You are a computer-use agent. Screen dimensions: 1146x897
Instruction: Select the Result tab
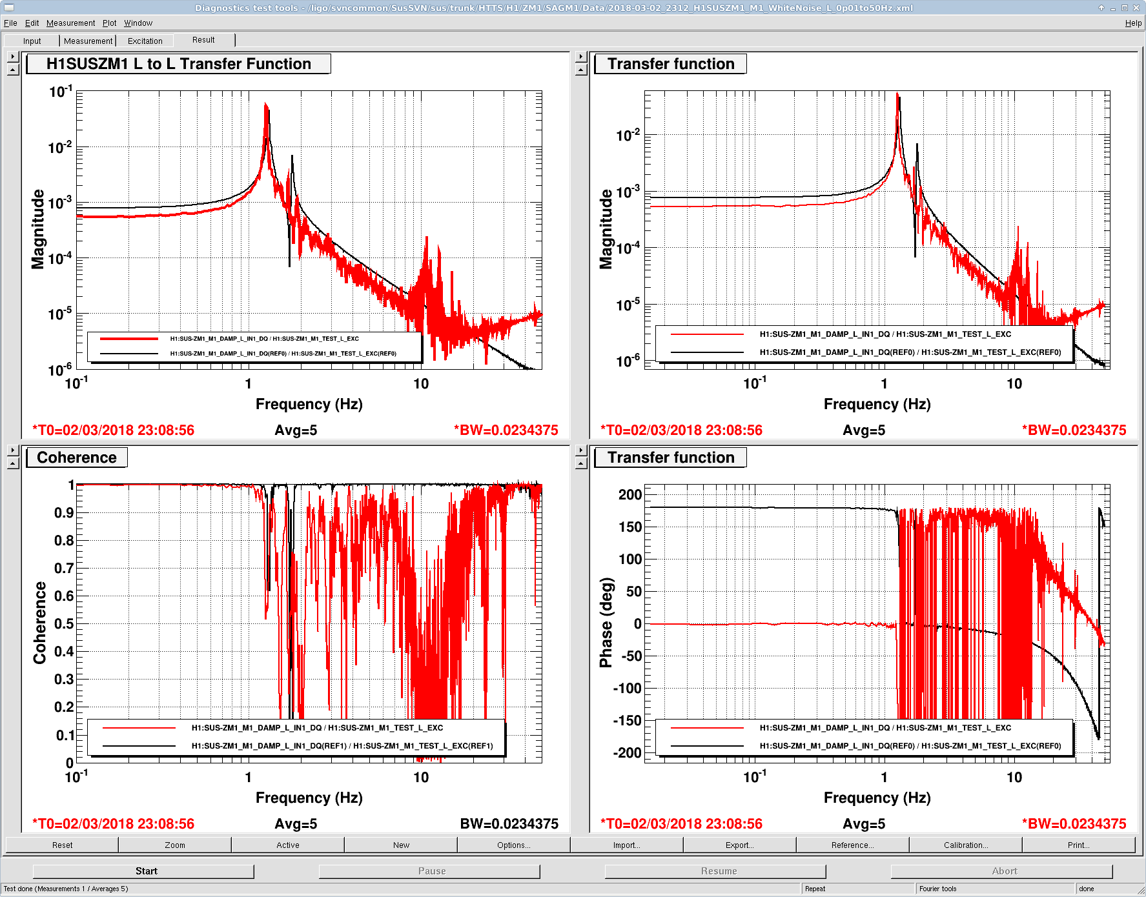pos(204,40)
